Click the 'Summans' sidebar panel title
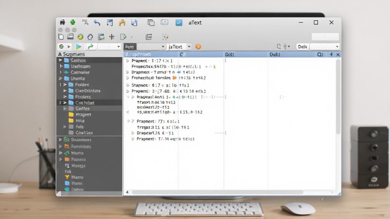 74,54
